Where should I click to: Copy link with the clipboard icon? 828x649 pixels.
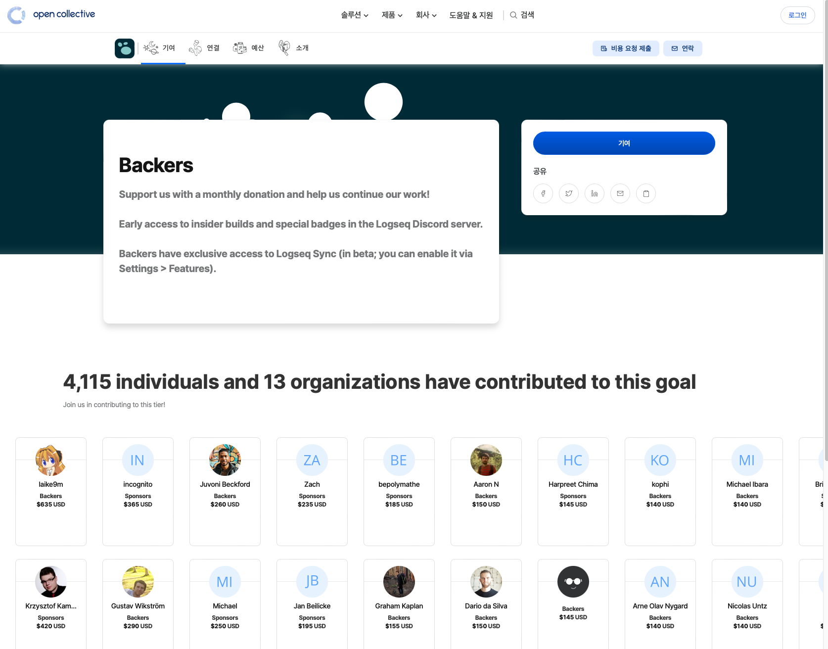click(646, 193)
